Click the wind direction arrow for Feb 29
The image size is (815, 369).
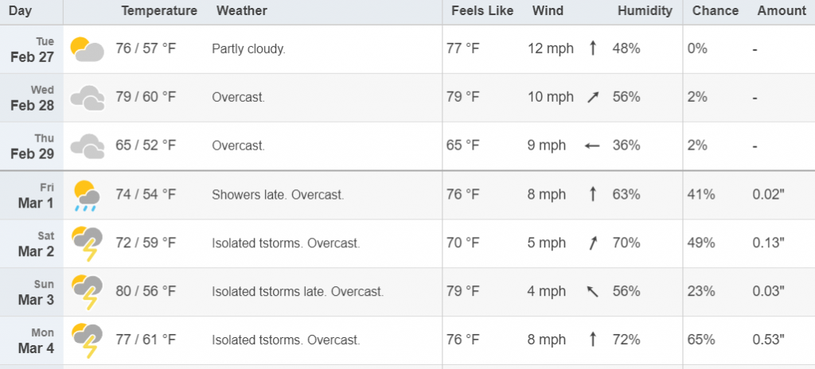tap(592, 146)
